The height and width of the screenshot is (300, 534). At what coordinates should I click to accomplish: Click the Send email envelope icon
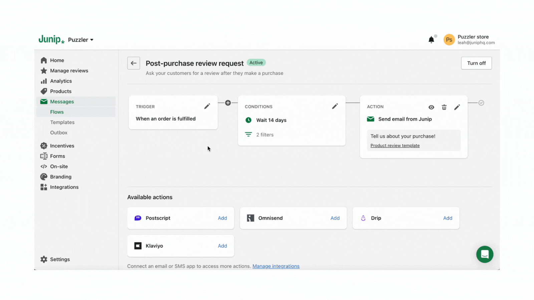370,119
